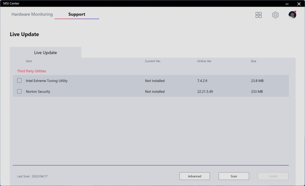The height and width of the screenshot is (186, 305).
Task: Click Norton online version 22.21.5.49
Action: coord(205,91)
